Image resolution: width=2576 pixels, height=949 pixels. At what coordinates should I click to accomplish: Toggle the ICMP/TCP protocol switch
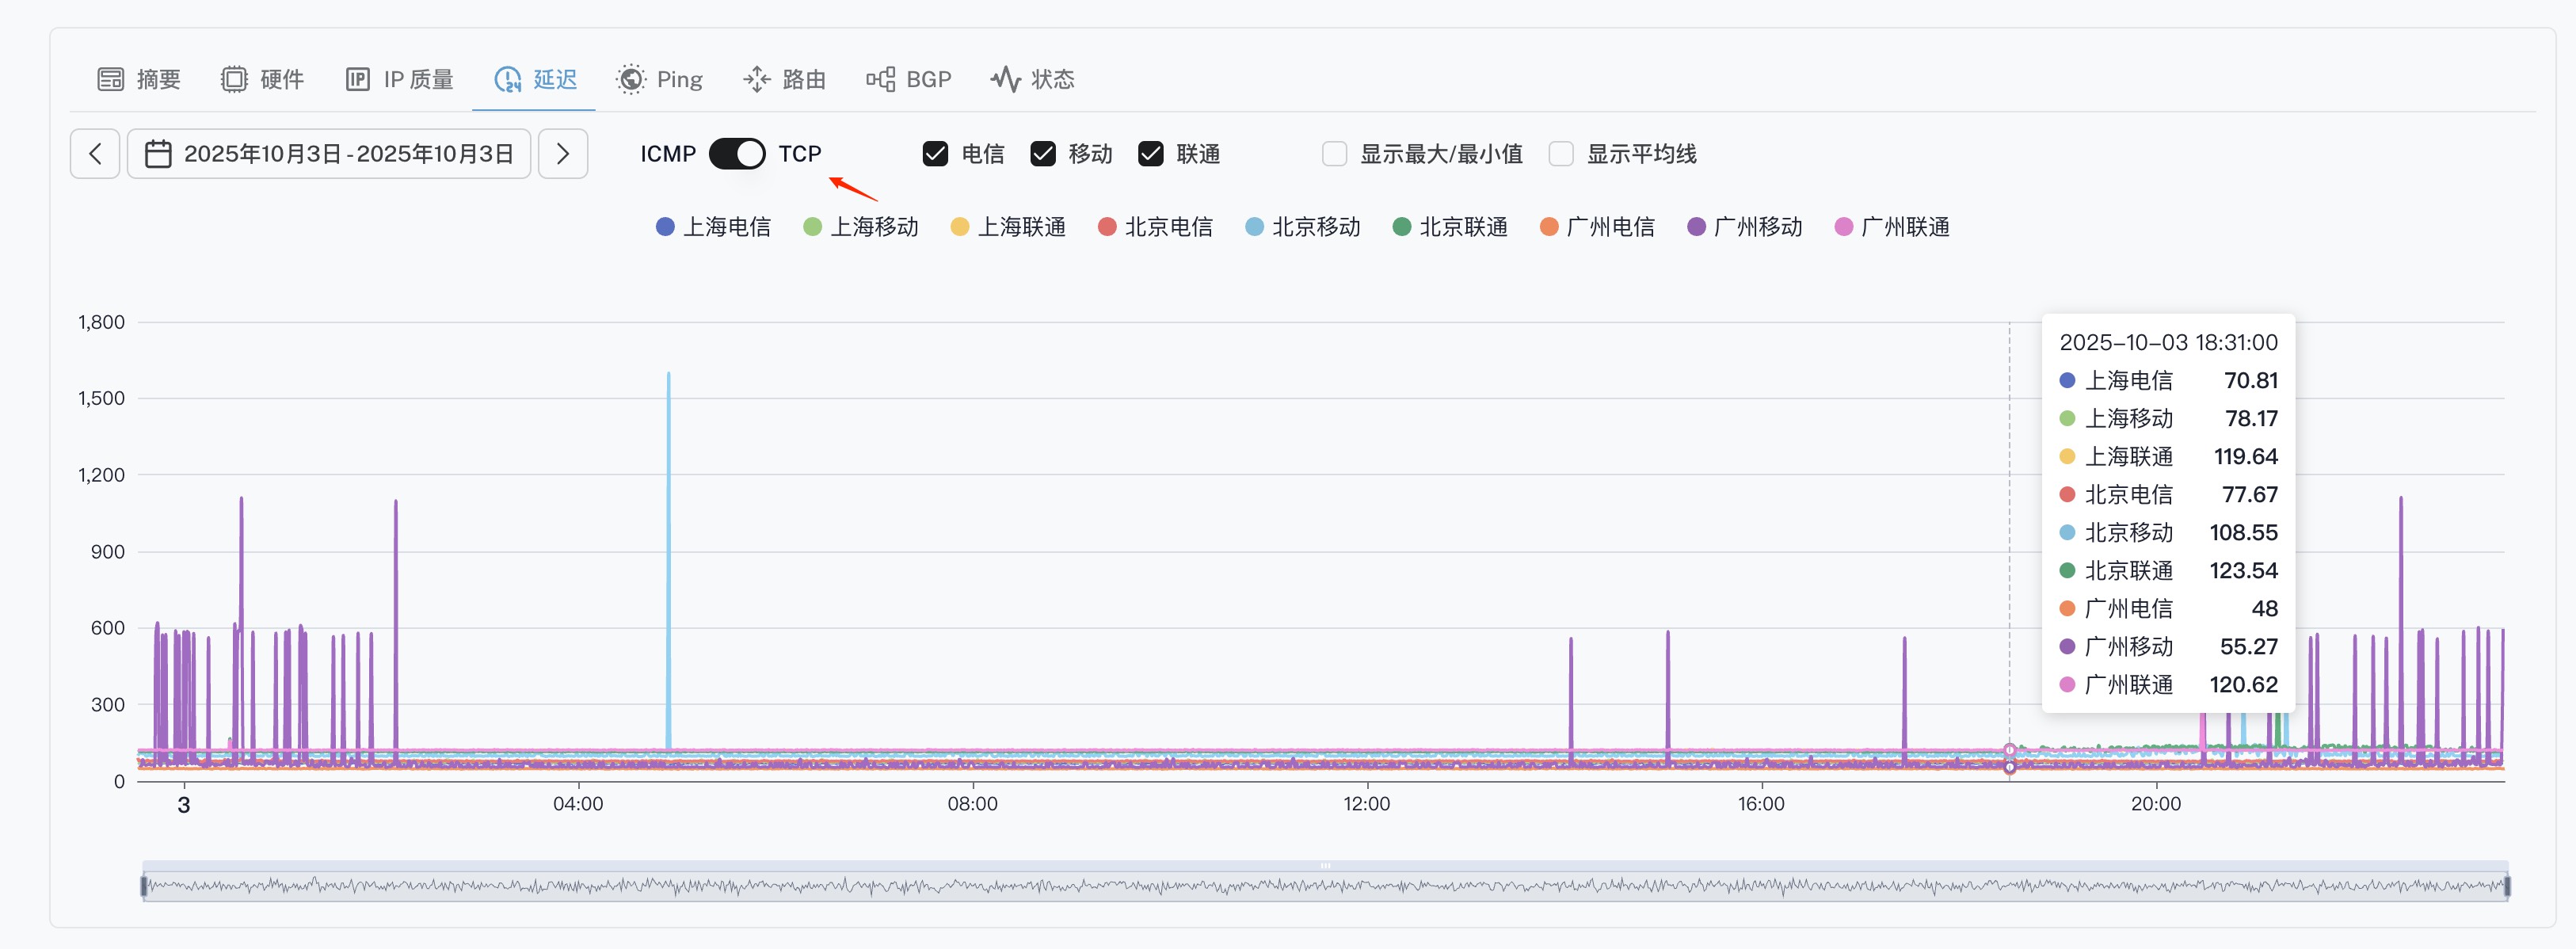click(737, 154)
